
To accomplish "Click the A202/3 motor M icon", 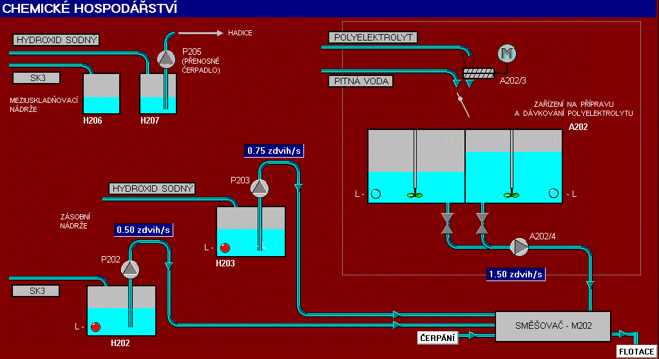I will (508, 54).
